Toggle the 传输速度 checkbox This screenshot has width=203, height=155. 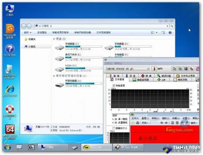114,85
